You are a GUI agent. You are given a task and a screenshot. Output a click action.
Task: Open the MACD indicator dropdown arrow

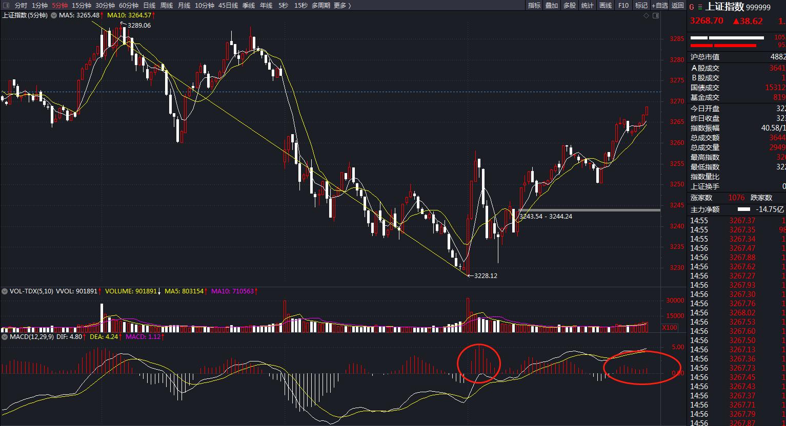pyautogui.click(x=5, y=337)
